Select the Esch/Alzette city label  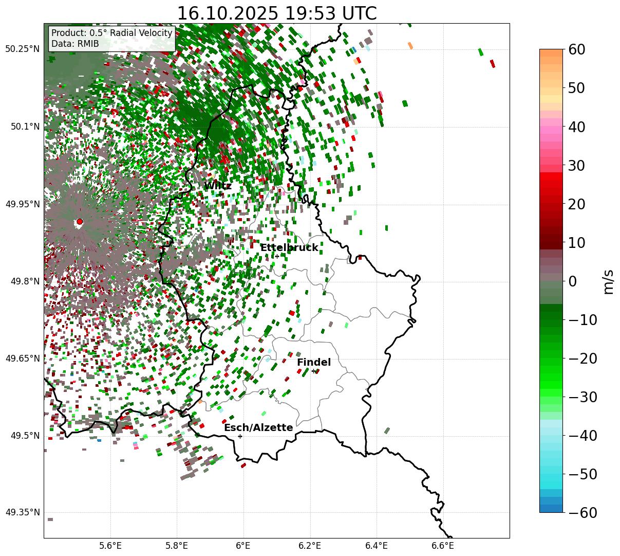tap(258, 428)
